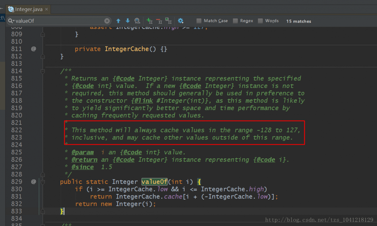
Task: Collapse the valueOf method fold at line 829
Action: (43, 182)
